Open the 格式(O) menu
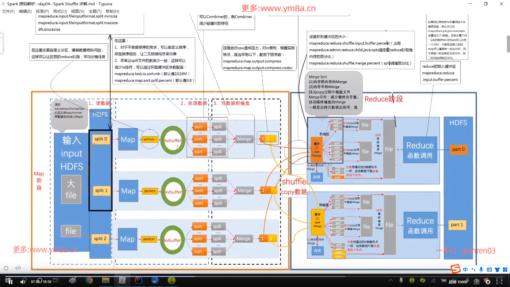The image size is (510, 287). coord(60,11)
